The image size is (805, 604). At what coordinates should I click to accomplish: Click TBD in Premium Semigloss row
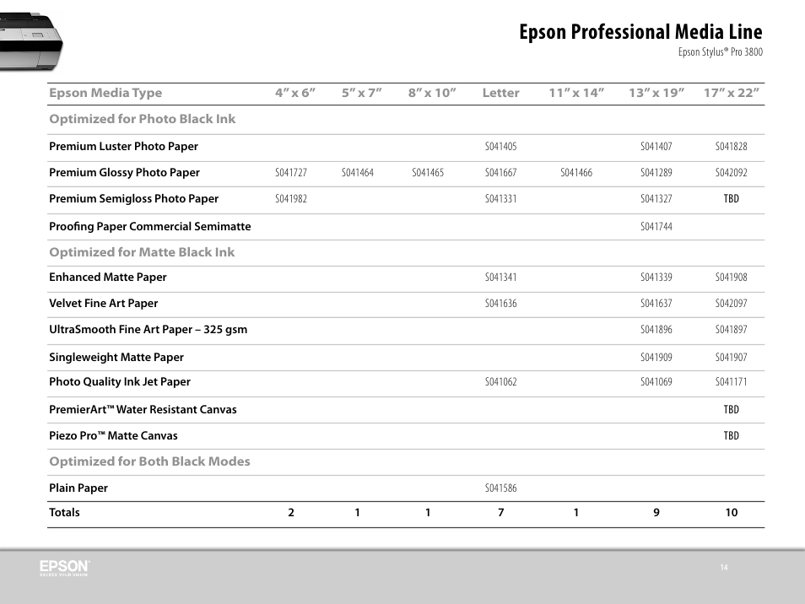731,198
